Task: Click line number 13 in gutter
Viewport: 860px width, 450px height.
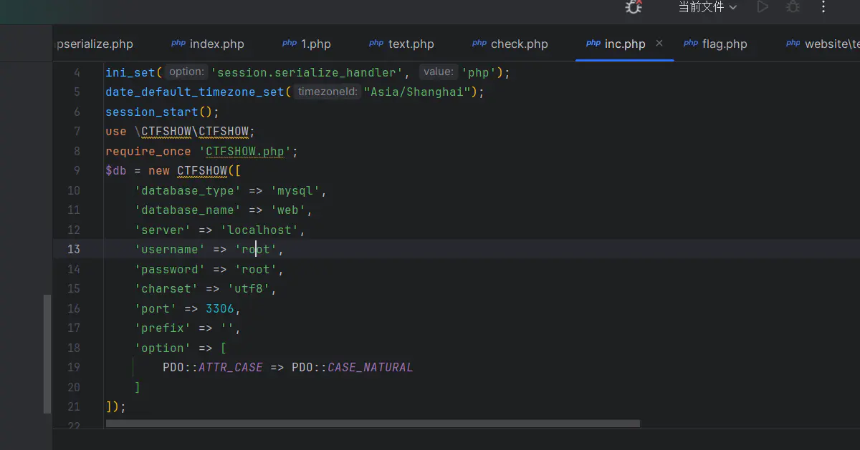Action: coord(74,249)
